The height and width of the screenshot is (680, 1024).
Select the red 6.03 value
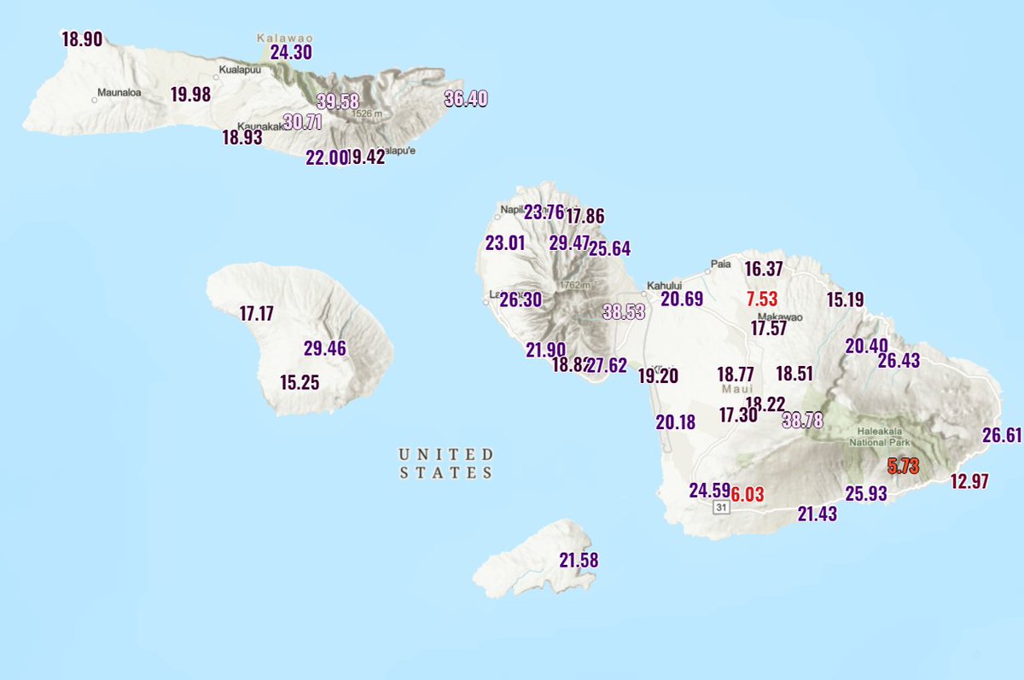click(x=748, y=494)
